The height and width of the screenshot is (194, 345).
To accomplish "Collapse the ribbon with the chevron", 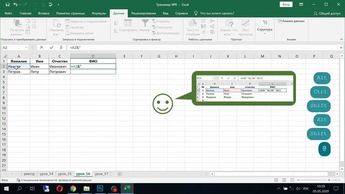I will 341,39.
